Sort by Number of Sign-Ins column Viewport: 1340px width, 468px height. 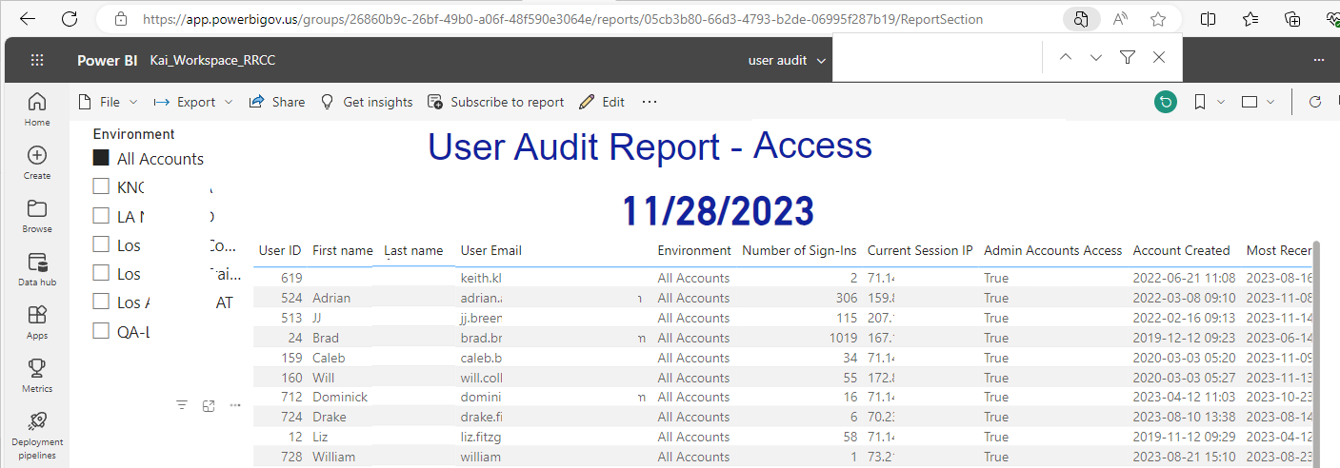799,251
